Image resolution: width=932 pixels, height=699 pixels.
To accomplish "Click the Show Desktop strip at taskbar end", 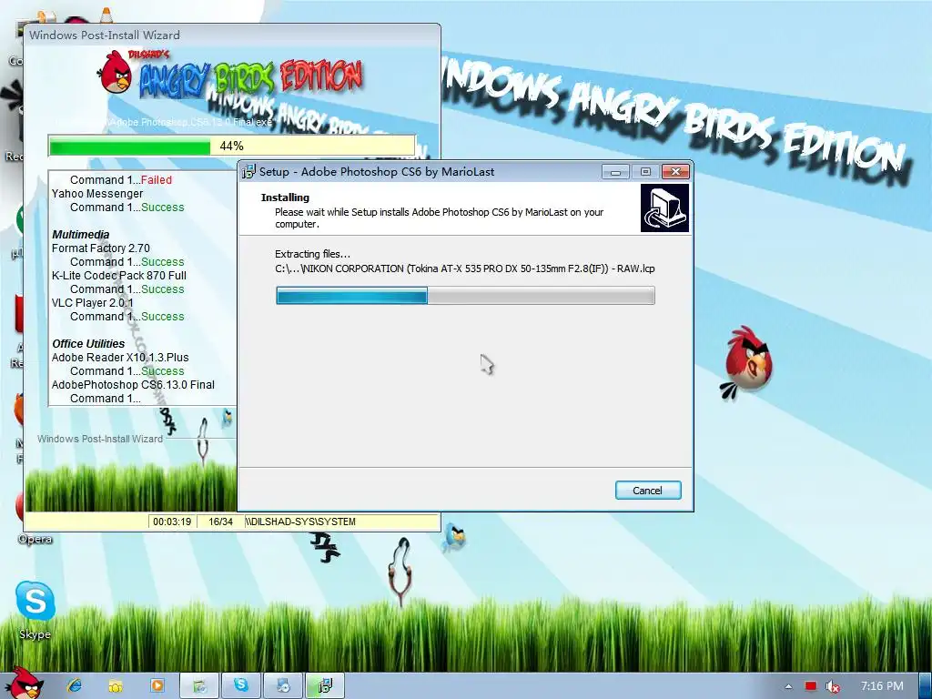I will (x=925, y=686).
